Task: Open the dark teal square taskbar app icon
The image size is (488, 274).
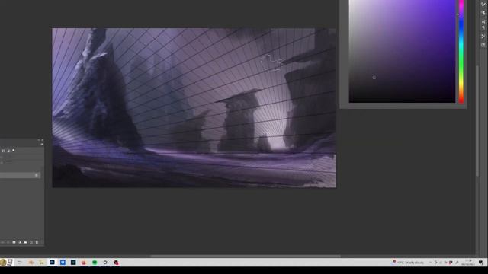Action: click(73, 262)
